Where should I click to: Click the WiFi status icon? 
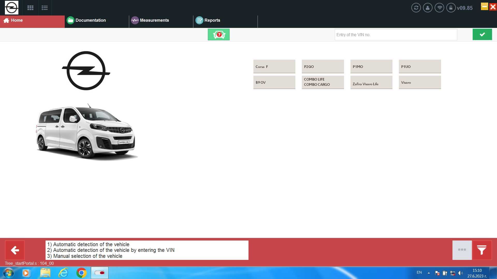pos(439,7)
